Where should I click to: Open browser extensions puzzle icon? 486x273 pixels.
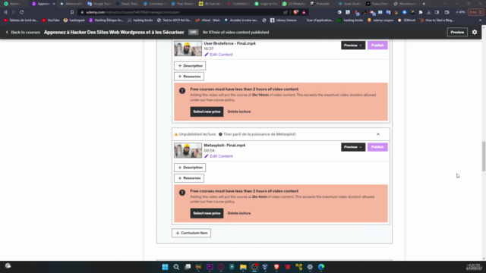tap(421, 12)
